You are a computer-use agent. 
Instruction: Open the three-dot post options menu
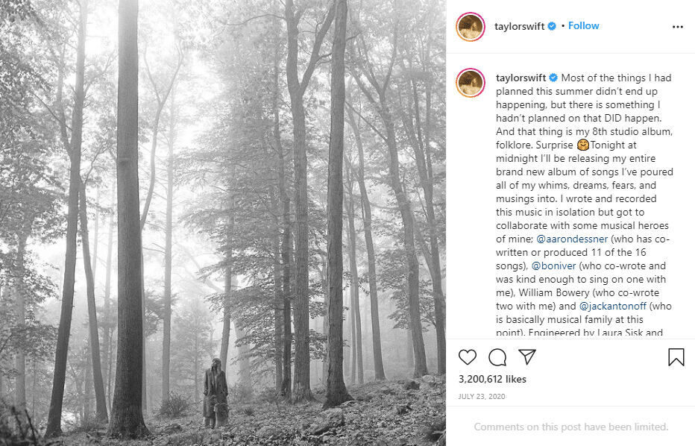coord(676,25)
